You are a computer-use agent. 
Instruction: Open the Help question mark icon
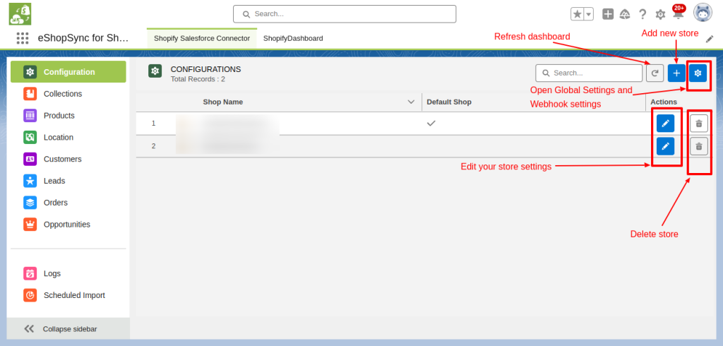(643, 14)
